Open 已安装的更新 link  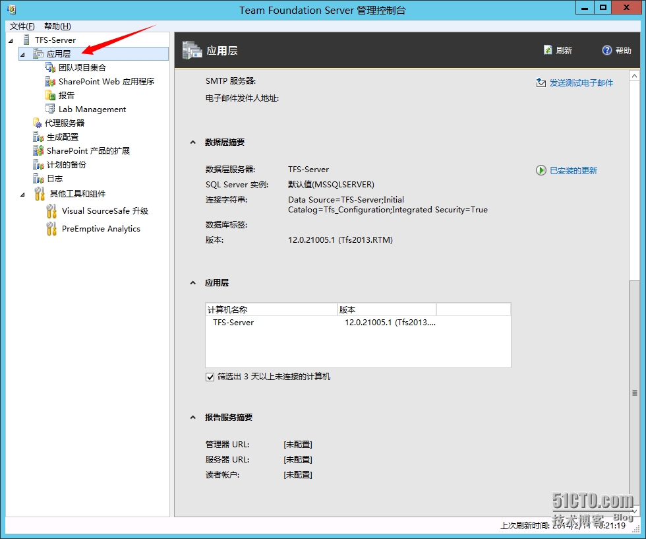(573, 170)
